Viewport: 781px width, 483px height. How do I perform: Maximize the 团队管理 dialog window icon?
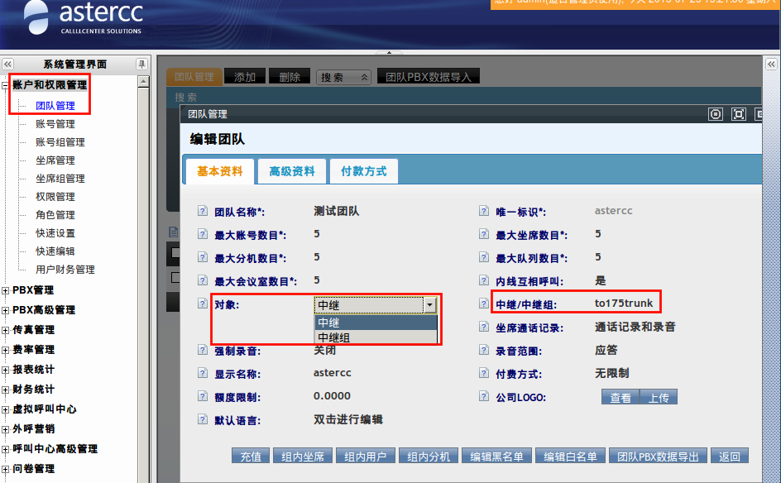[x=739, y=114]
